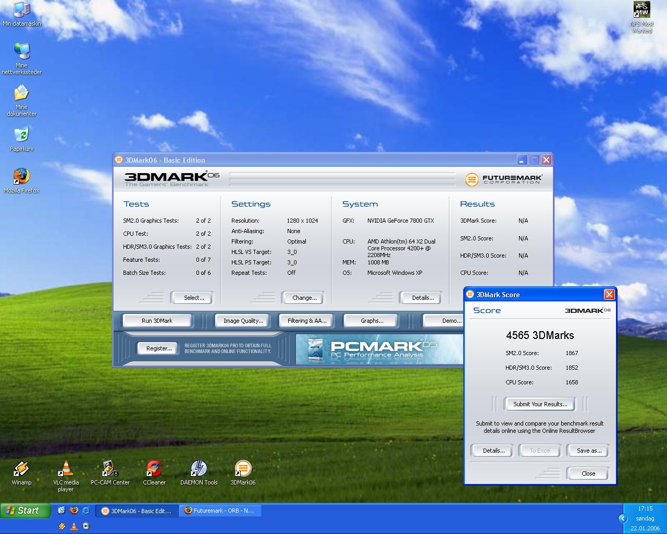
Task: Minimize the 3DMark06 Basic Edition window
Action: pyautogui.click(x=523, y=160)
